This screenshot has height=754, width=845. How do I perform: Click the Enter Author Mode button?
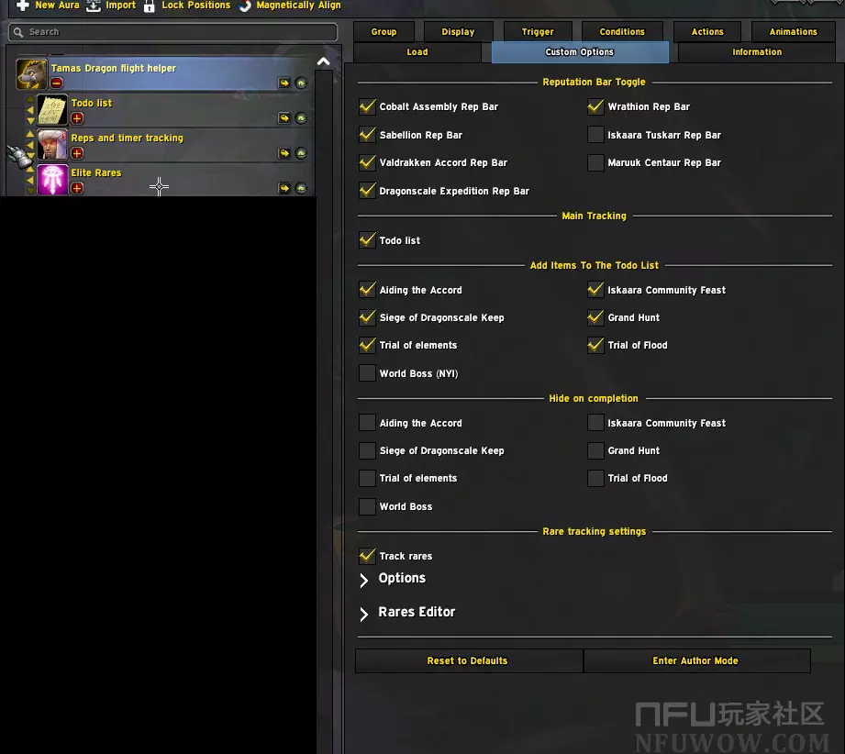[x=695, y=660]
